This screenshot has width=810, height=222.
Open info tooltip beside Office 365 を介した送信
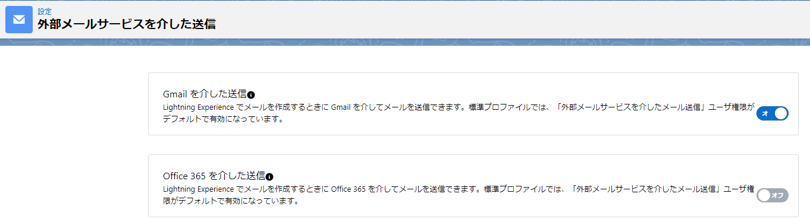(269, 176)
